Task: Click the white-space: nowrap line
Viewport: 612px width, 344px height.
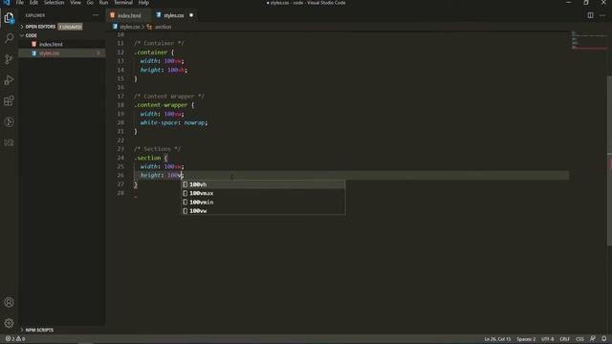Action: tap(174, 122)
